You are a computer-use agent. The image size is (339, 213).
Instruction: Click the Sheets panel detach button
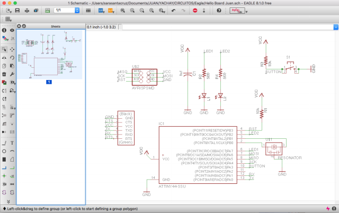pos(24,26)
